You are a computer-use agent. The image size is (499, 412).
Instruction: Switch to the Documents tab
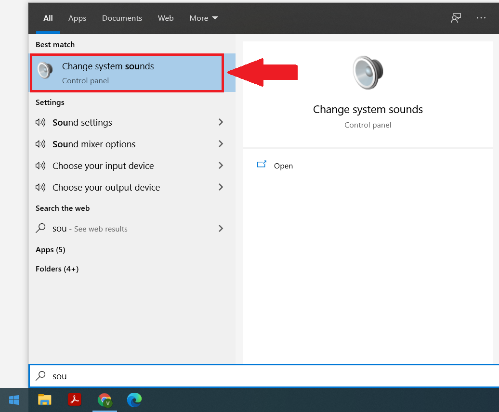(122, 18)
